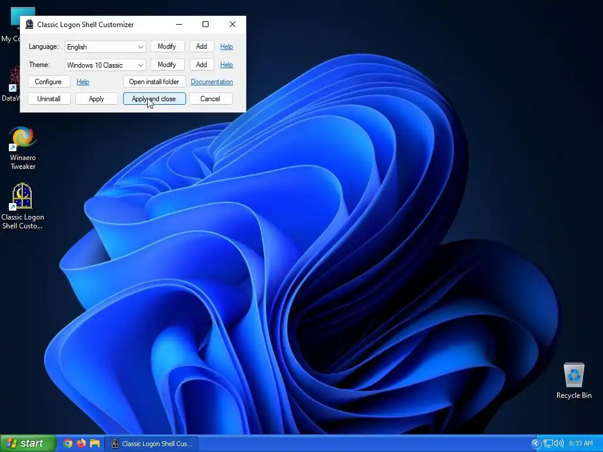Close the Classic Logon Shell Customizer window
The height and width of the screenshot is (452, 603).
233,24
